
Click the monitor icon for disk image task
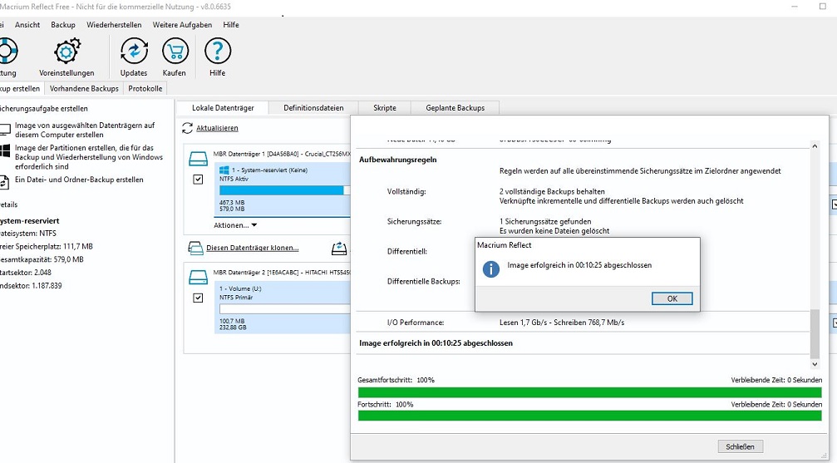tap(5, 130)
